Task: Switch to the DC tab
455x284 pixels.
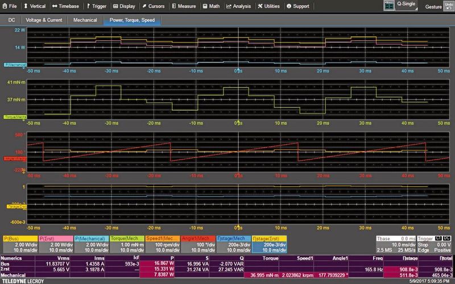Action: [x=13, y=20]
